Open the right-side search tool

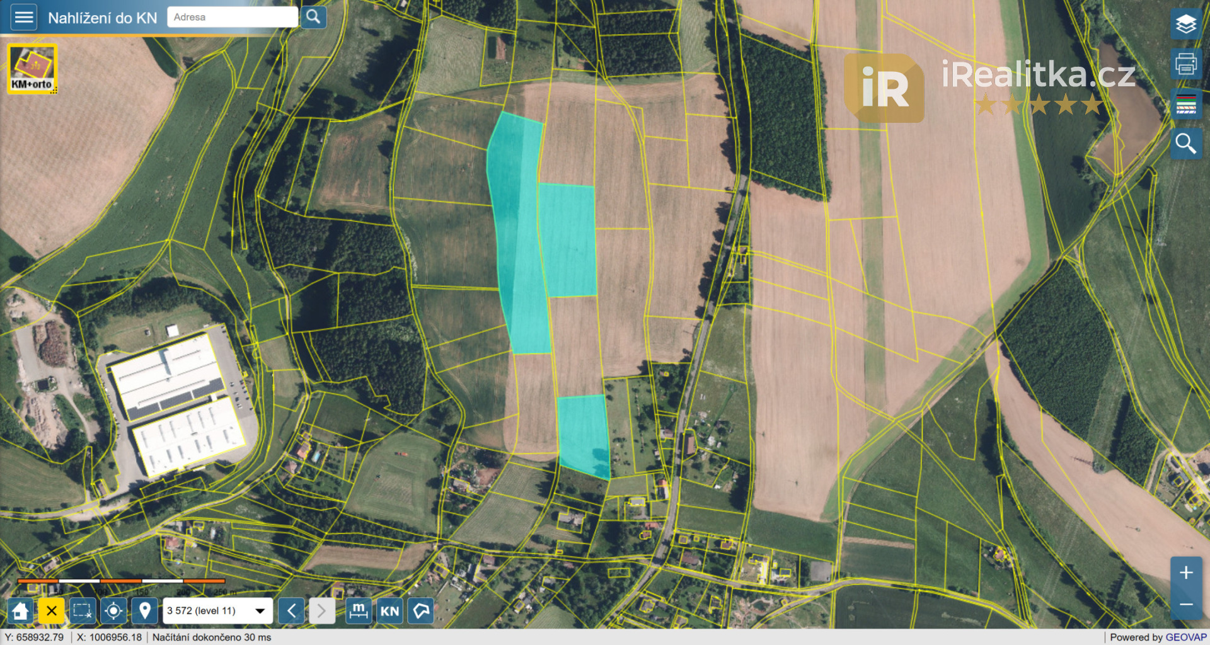[x=1185, y=144]
